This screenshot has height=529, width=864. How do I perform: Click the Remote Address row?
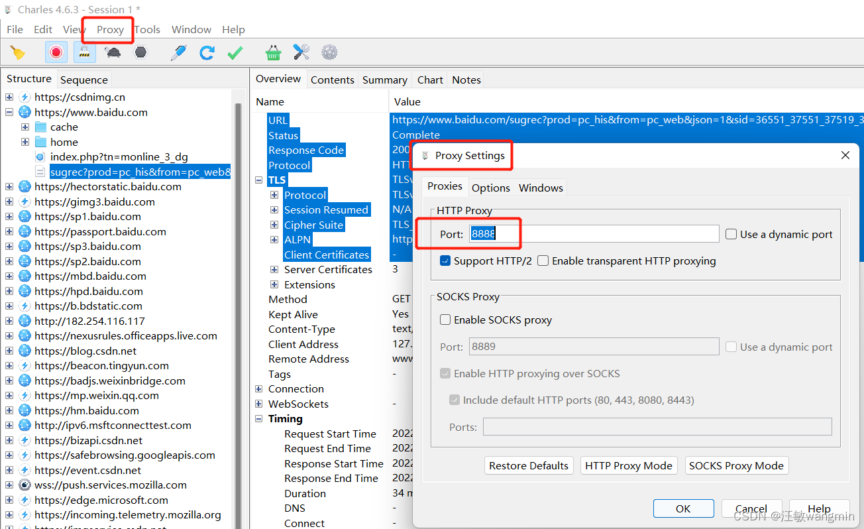tap(309, 359)
